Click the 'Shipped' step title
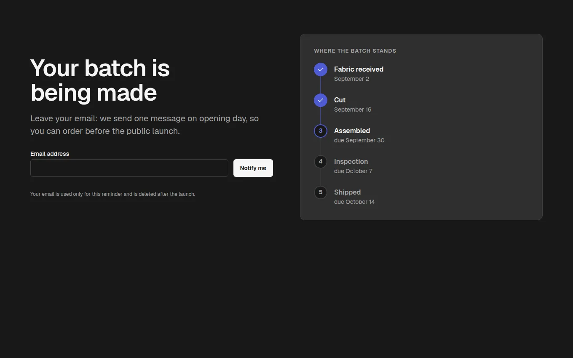Image resolution: width=573 pixels, height=358 pixels. 347,192
